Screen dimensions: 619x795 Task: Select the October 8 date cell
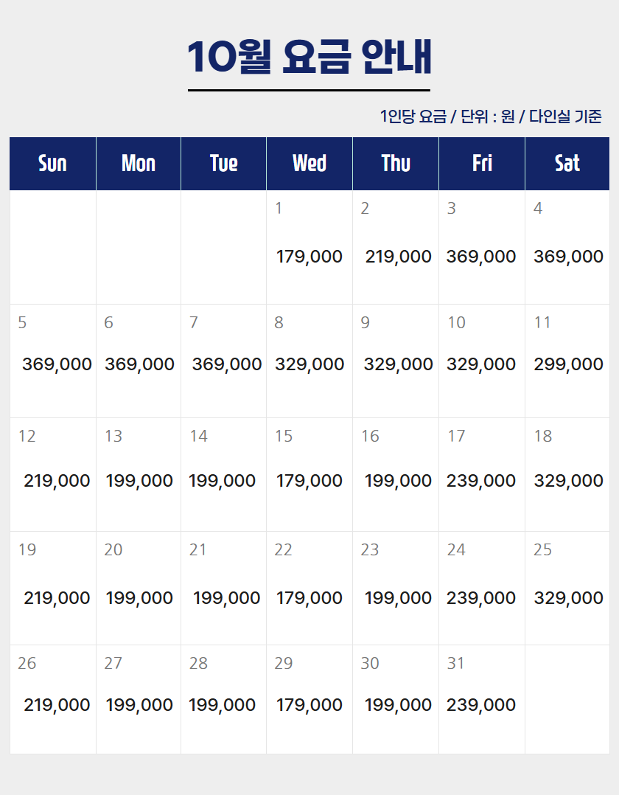click(x=309, y=361)
